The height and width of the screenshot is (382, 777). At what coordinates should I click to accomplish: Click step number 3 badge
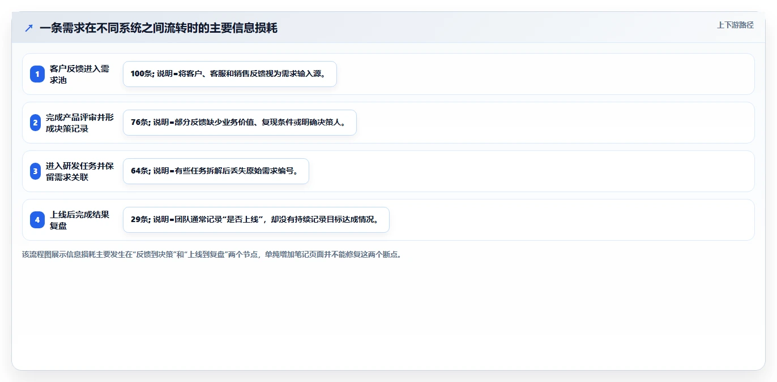click(35, 171)
